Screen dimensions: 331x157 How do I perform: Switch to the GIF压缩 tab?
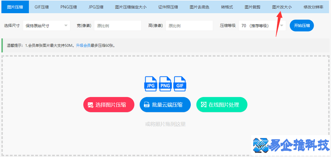(42, 7)
